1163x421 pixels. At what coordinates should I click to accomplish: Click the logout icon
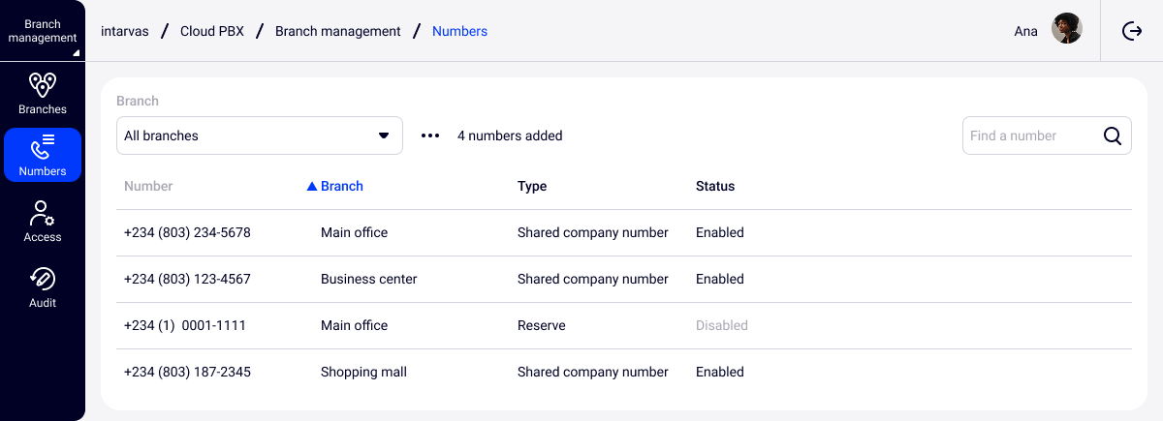click(x=1131, y=31)
